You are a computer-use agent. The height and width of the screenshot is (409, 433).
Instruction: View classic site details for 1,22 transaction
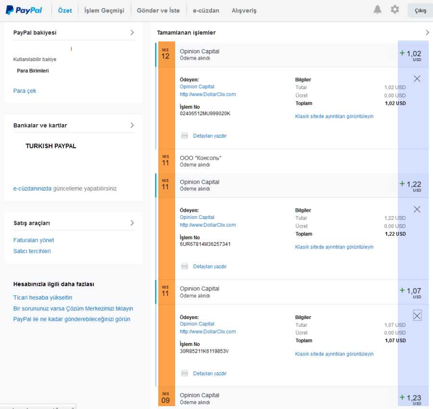334,247
